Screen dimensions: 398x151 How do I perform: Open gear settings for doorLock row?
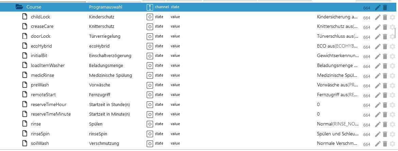coord(392,37)
